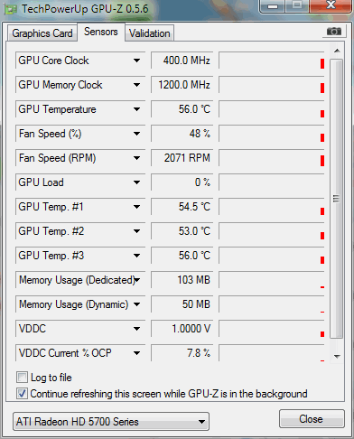Click the 0 % GPU Load value
The height and width of the screenshot is (439, 354).
182,182
